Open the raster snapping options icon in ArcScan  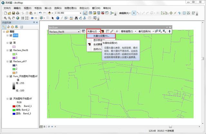83,31
